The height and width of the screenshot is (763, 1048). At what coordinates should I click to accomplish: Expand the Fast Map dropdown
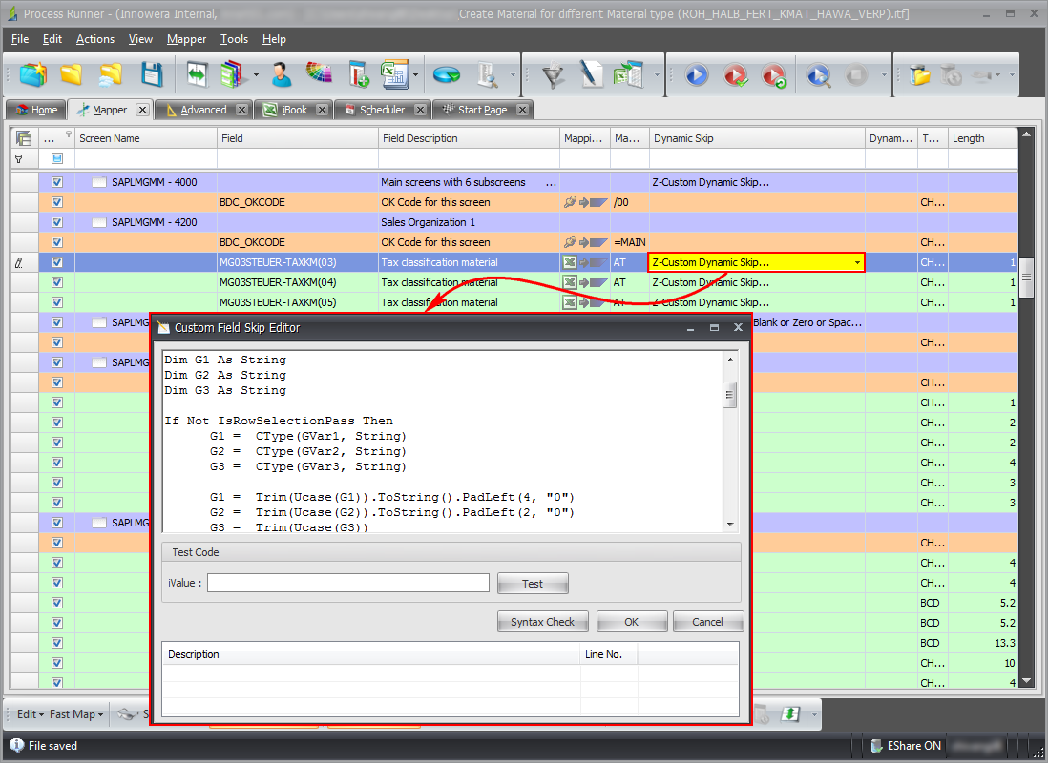tap(76, 714)
